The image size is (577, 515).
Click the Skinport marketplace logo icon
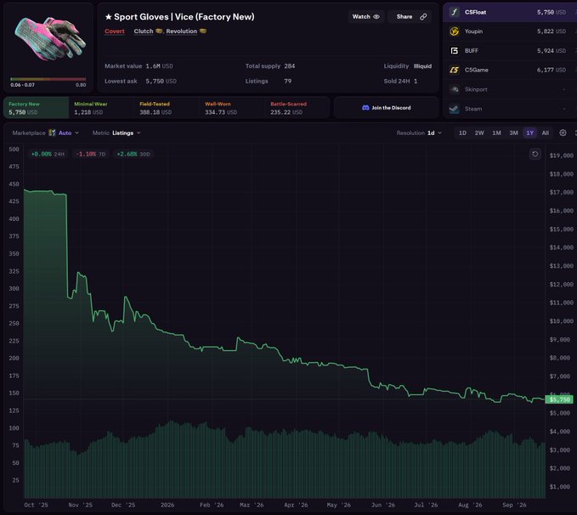click(x=455, y=89)
